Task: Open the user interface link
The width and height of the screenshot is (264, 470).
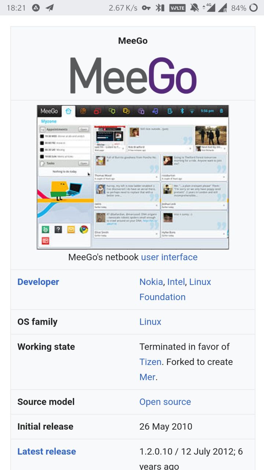Action: 169,257
